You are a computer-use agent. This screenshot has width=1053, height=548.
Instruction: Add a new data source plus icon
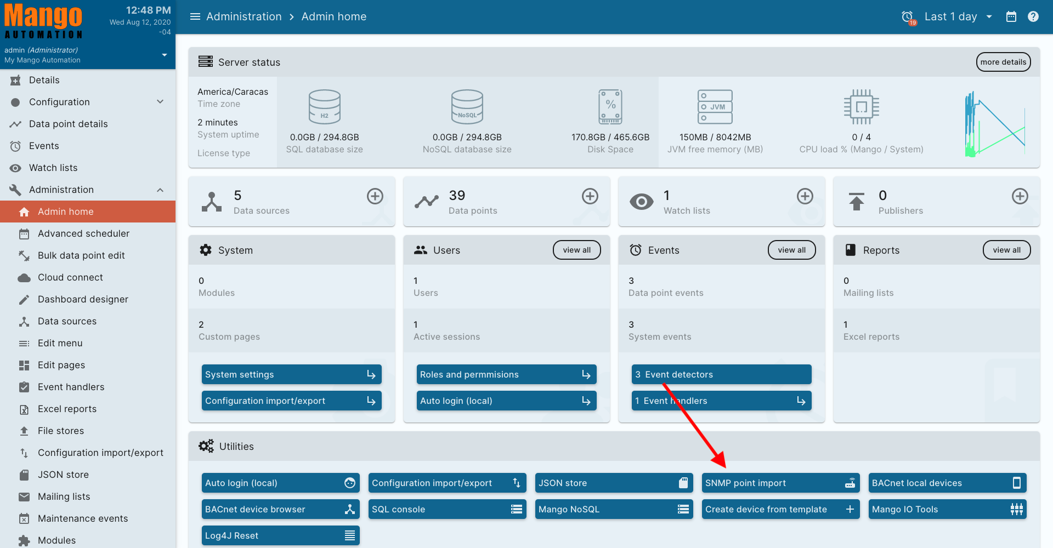pyautogui.click(x=375, y=196)
